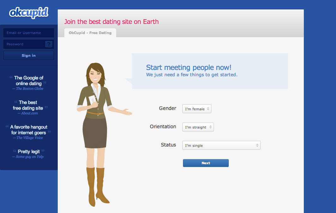
Task: Click the Pretty legit quote
Action: point(29,152)
